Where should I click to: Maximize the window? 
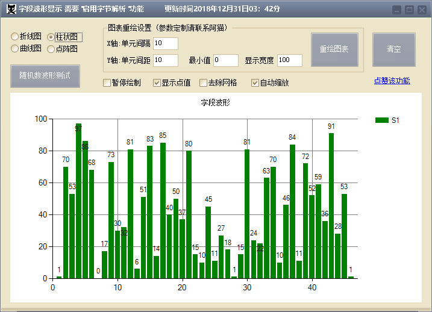pos(410,10)
